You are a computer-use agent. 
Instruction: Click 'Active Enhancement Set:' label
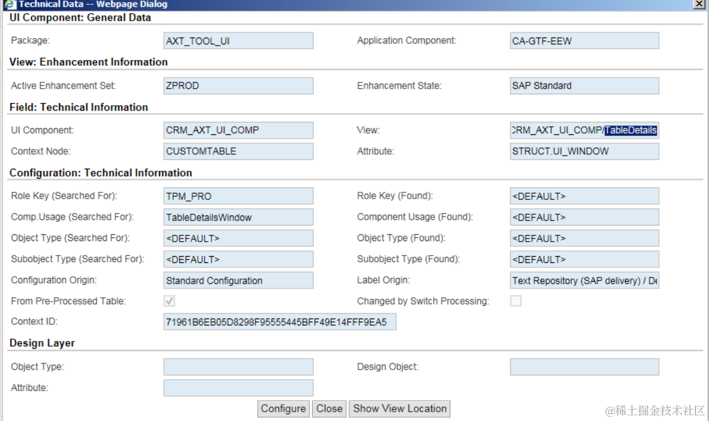pos(63,86)
